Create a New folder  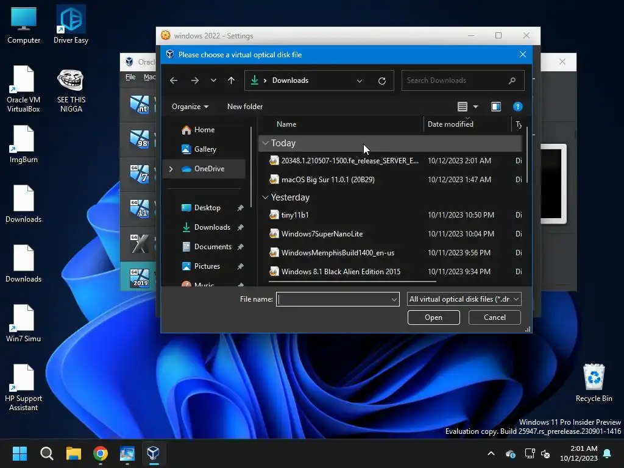[245, 107]
